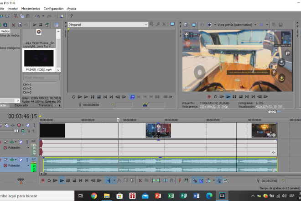Select the La Mejor Música audio media item

pos(39,39)
